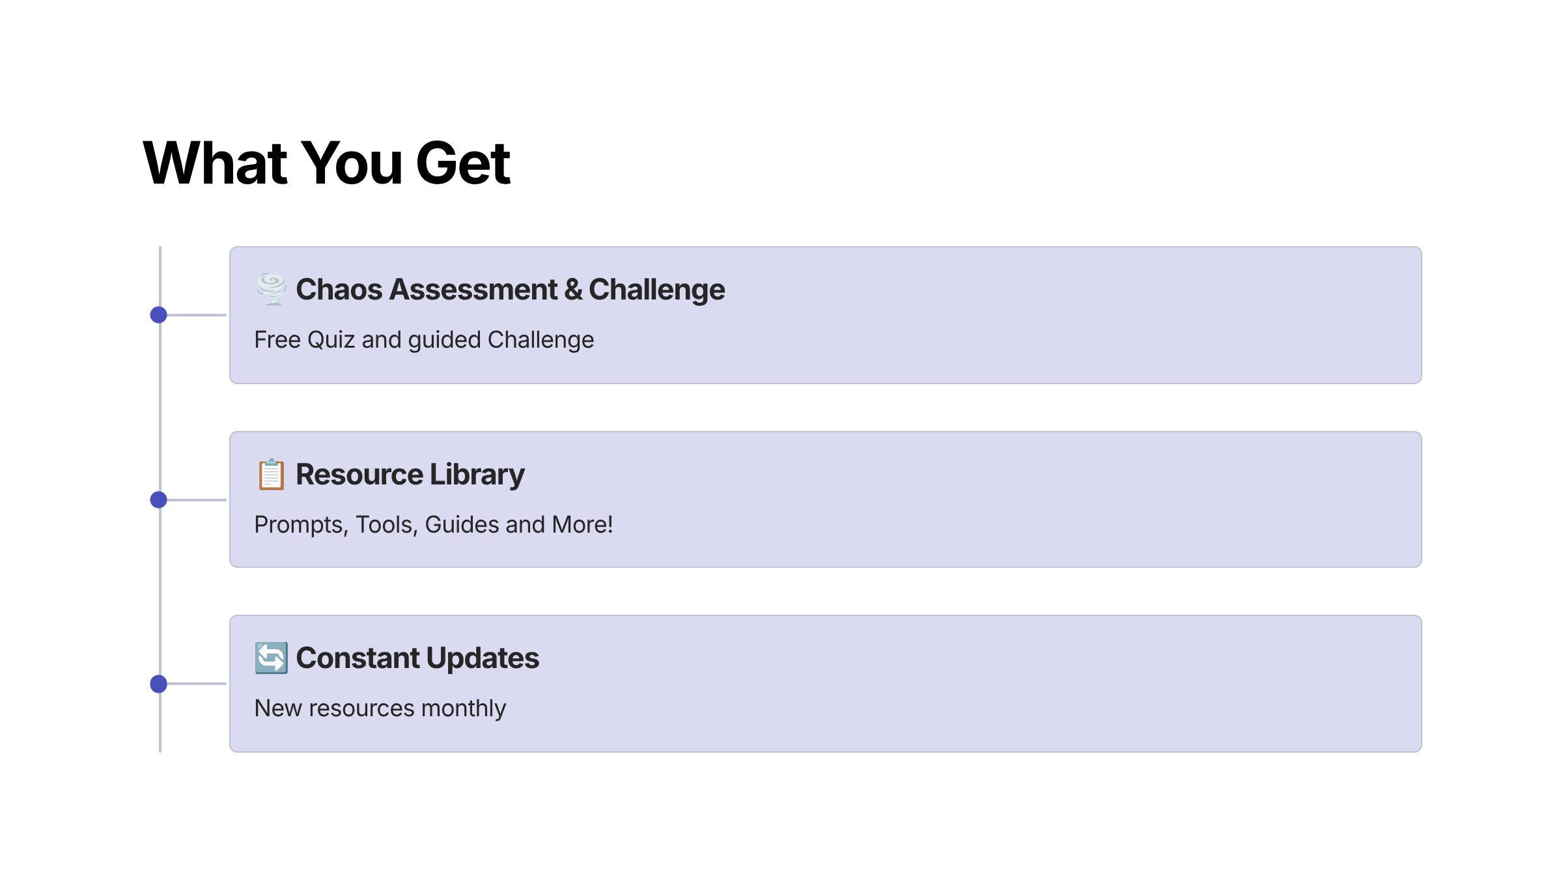Select the third timeline dot for Constant Updates
Viewport: 1563px width, 879px height.
click(158, 684)
